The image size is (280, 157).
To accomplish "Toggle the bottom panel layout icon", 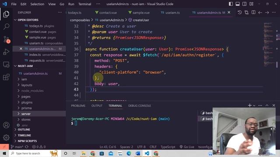I will [x=238, y=4].
